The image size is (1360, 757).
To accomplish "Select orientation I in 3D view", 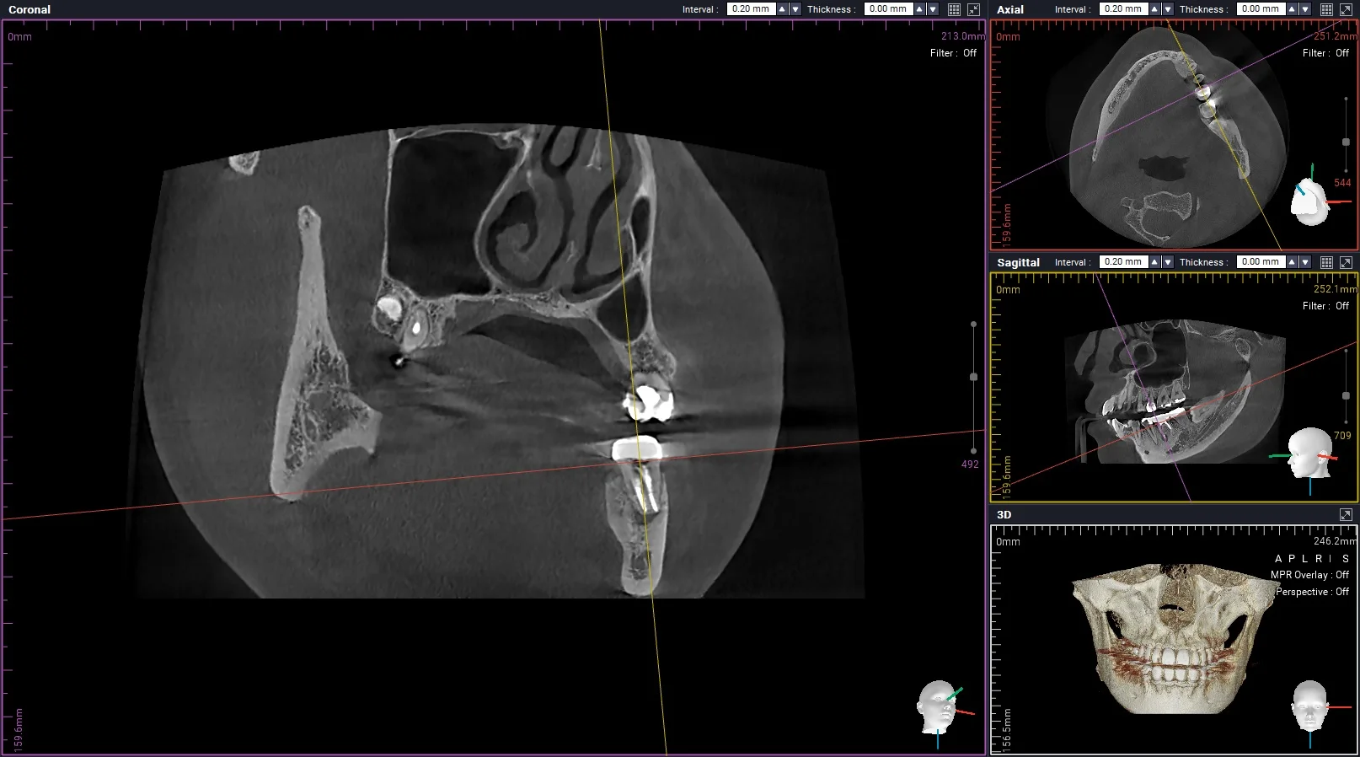I will (1331, 559).
